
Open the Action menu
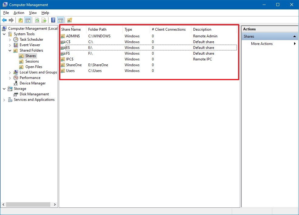pyautogui.click(x=19, y=13)
